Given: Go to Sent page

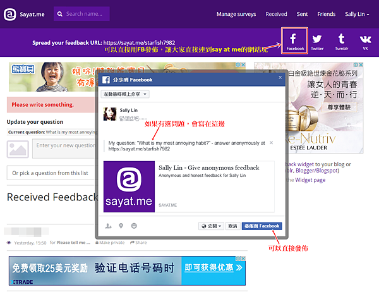Looking at the screenshot, I should coord(302,14).
